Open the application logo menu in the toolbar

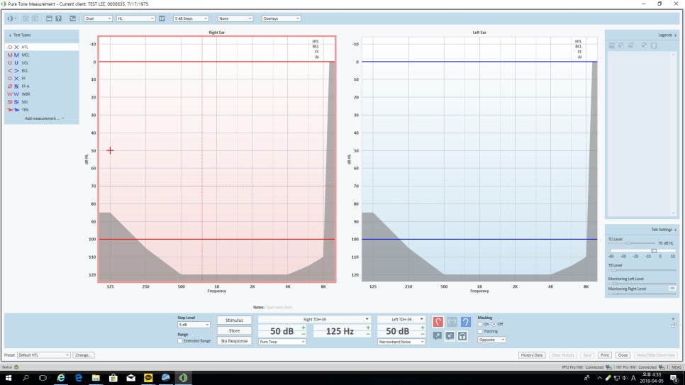coord(11,18)
